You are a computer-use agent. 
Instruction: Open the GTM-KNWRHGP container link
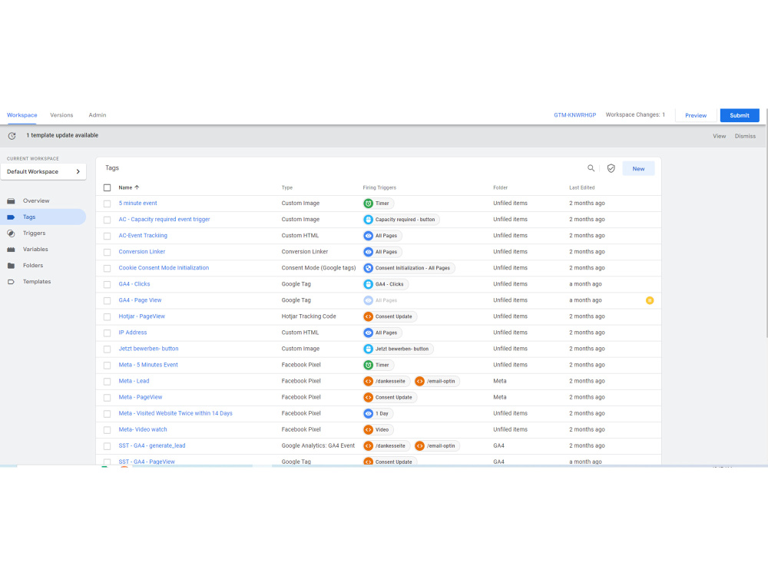click(x=574, y=115)
